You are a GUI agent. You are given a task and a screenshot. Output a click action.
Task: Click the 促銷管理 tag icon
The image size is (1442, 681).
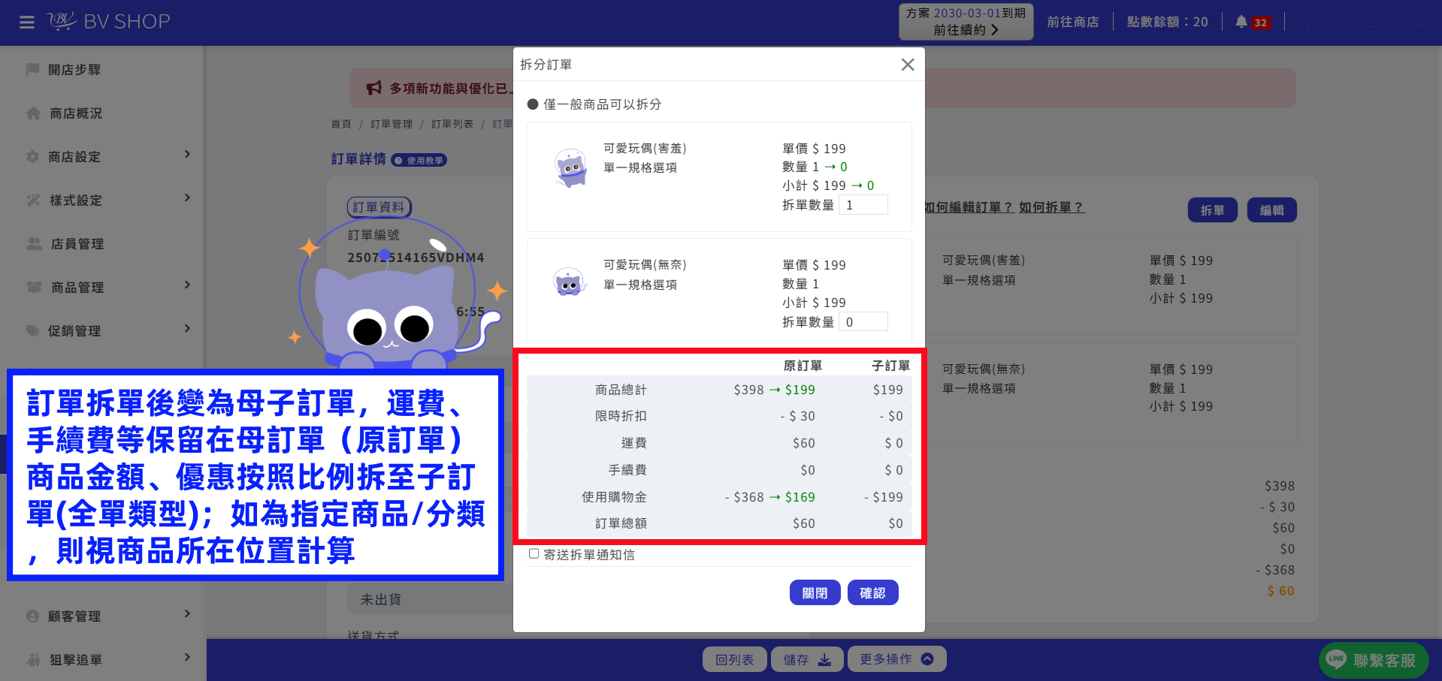point(33,331)
